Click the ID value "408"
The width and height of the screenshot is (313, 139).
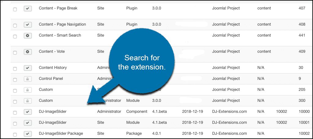302,24
